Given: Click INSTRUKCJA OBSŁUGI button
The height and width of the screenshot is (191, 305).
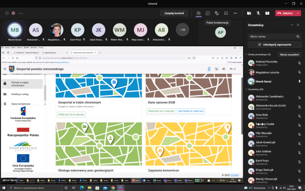Looking at the screenshot, I should [191, 111].
